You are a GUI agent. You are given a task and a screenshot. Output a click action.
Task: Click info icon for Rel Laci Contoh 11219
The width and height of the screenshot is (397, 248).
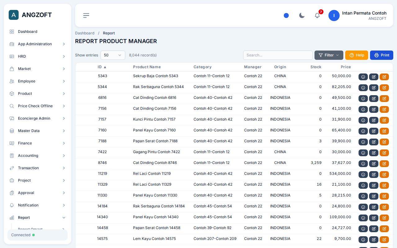(363, 175)
